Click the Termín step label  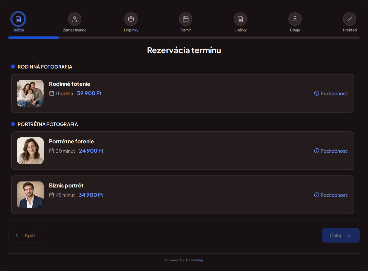pyautogui.click(x=186, y=30)
